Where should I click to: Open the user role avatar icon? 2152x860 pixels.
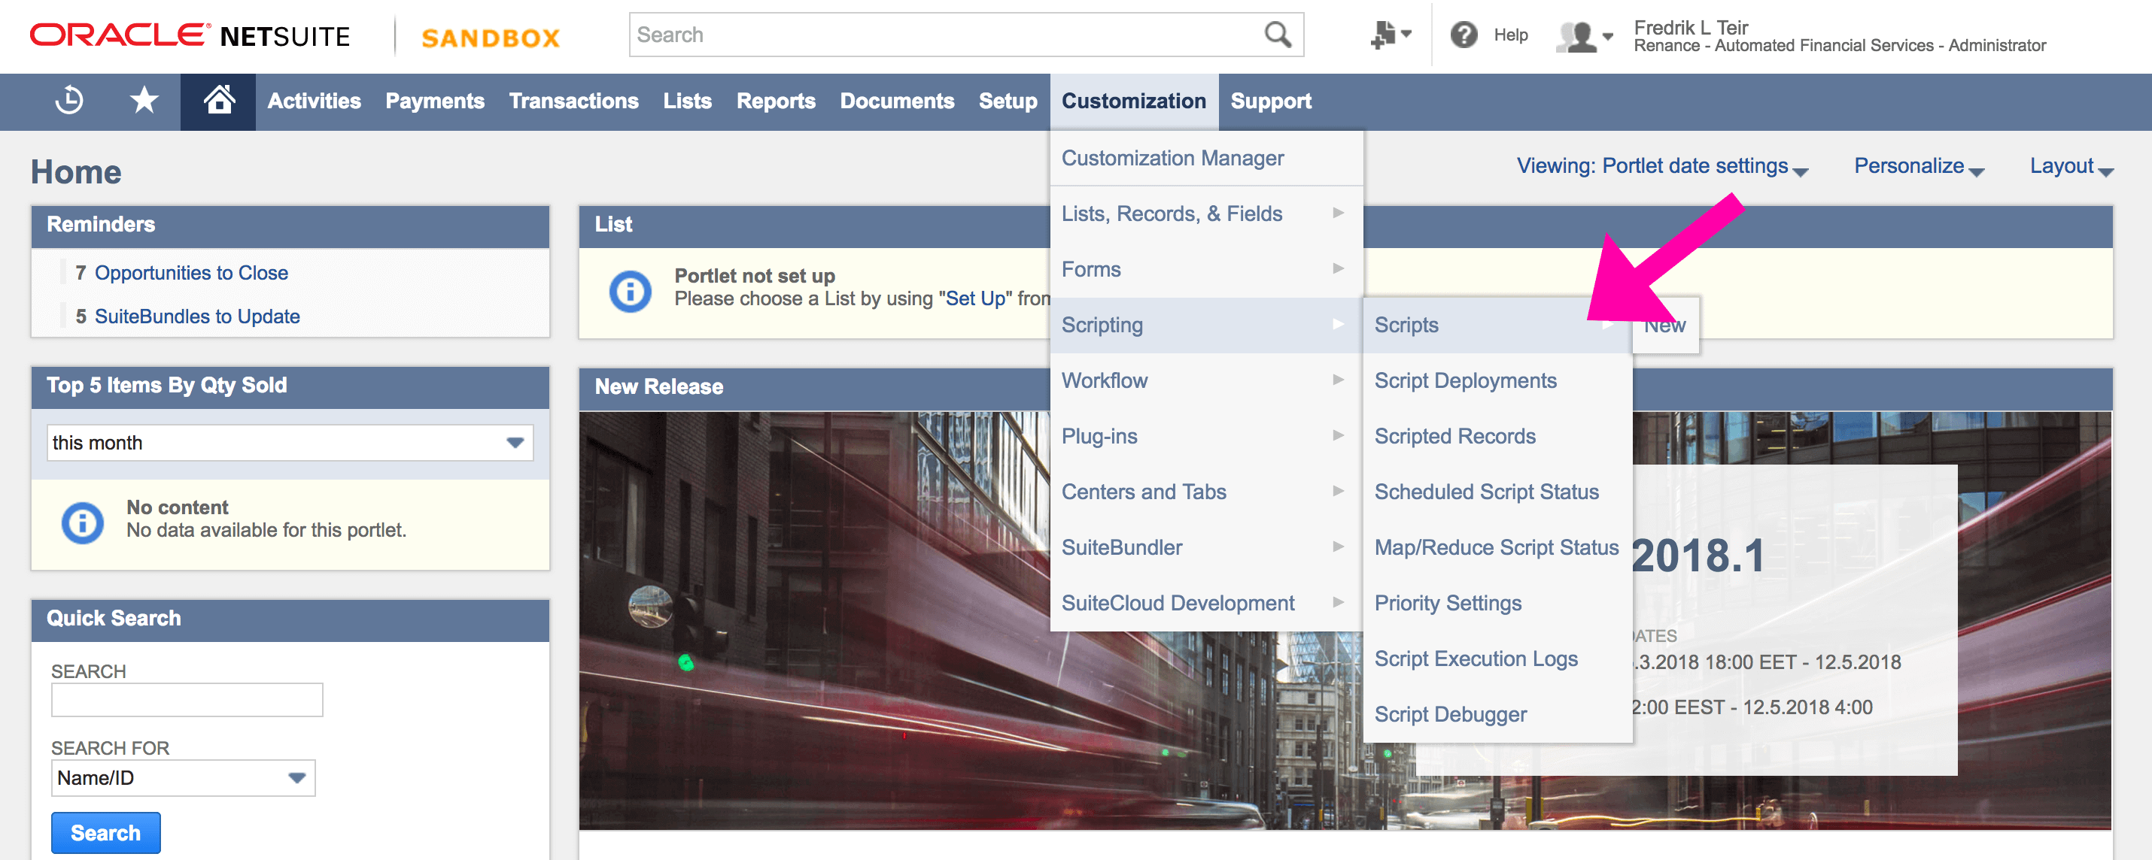(x=1584, y=37)
